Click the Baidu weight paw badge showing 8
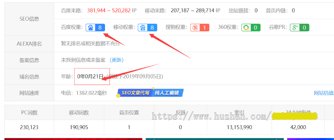 pyautogui.click(x=95, y=28)
